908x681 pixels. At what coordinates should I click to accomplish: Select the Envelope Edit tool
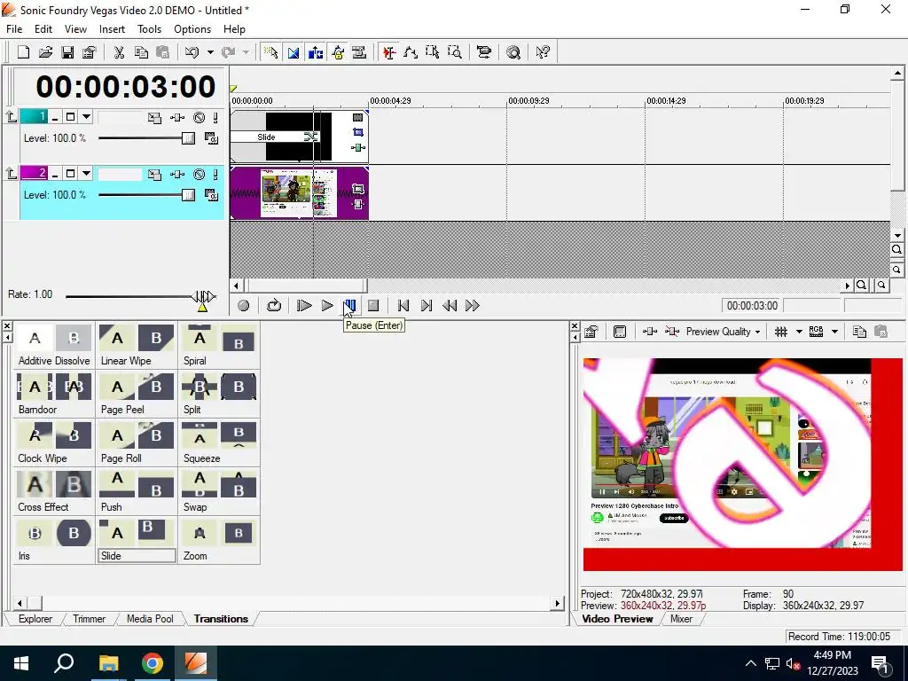[411, 52]
